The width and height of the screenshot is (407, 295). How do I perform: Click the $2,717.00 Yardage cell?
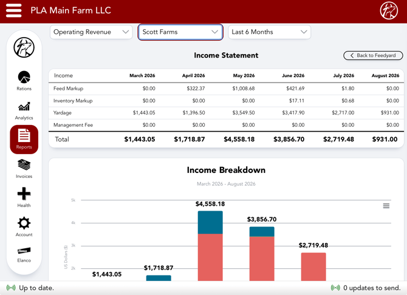click(343, 113)
